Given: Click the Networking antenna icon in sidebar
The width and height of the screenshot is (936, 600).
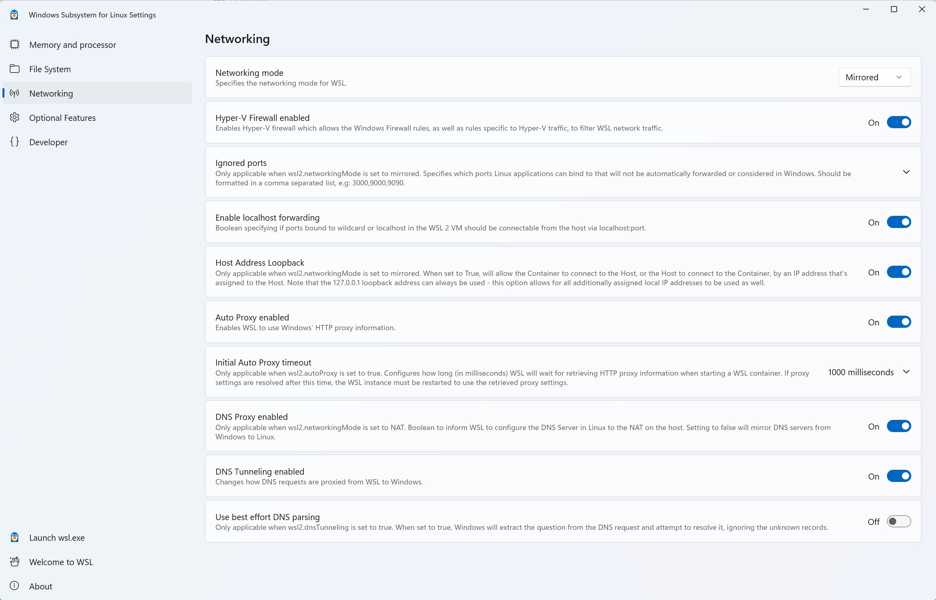Looking at the screenshot, I should click(x=15, y=93).
